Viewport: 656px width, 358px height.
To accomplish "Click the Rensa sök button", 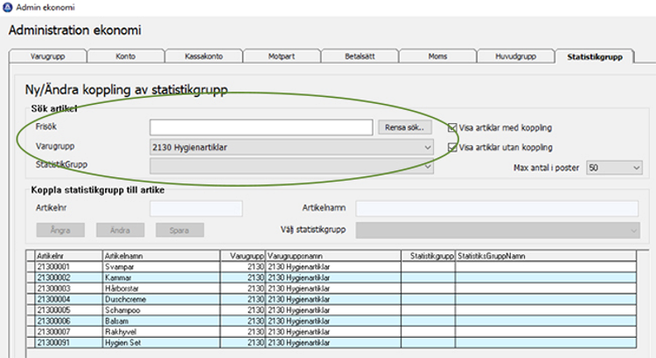I will pyautogui.click(x=405, y=127).
